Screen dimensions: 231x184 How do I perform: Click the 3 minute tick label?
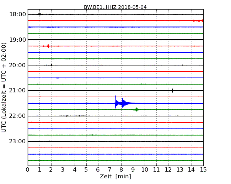[x=63, y=169]
